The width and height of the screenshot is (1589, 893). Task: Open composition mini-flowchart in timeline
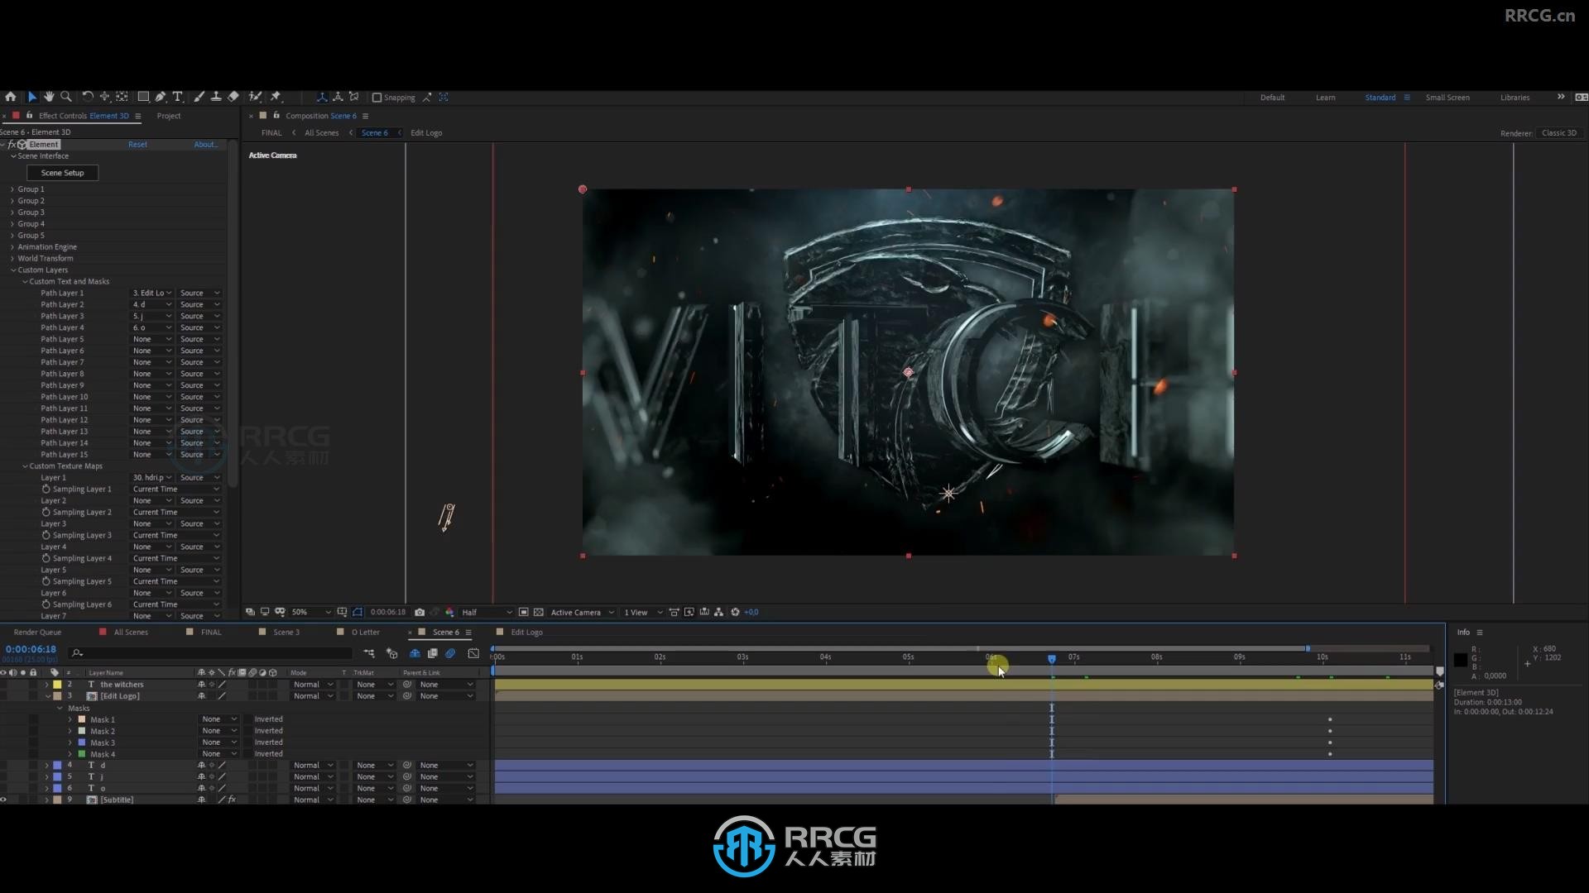[369, 653]
